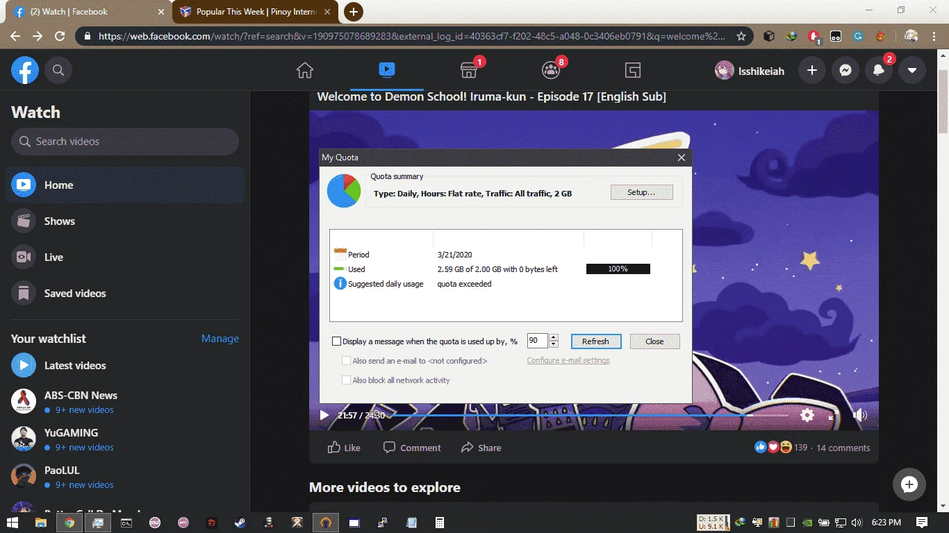Screen dimensions: 949x533
Task: Open the notifications bell
Action: [879, 70]
